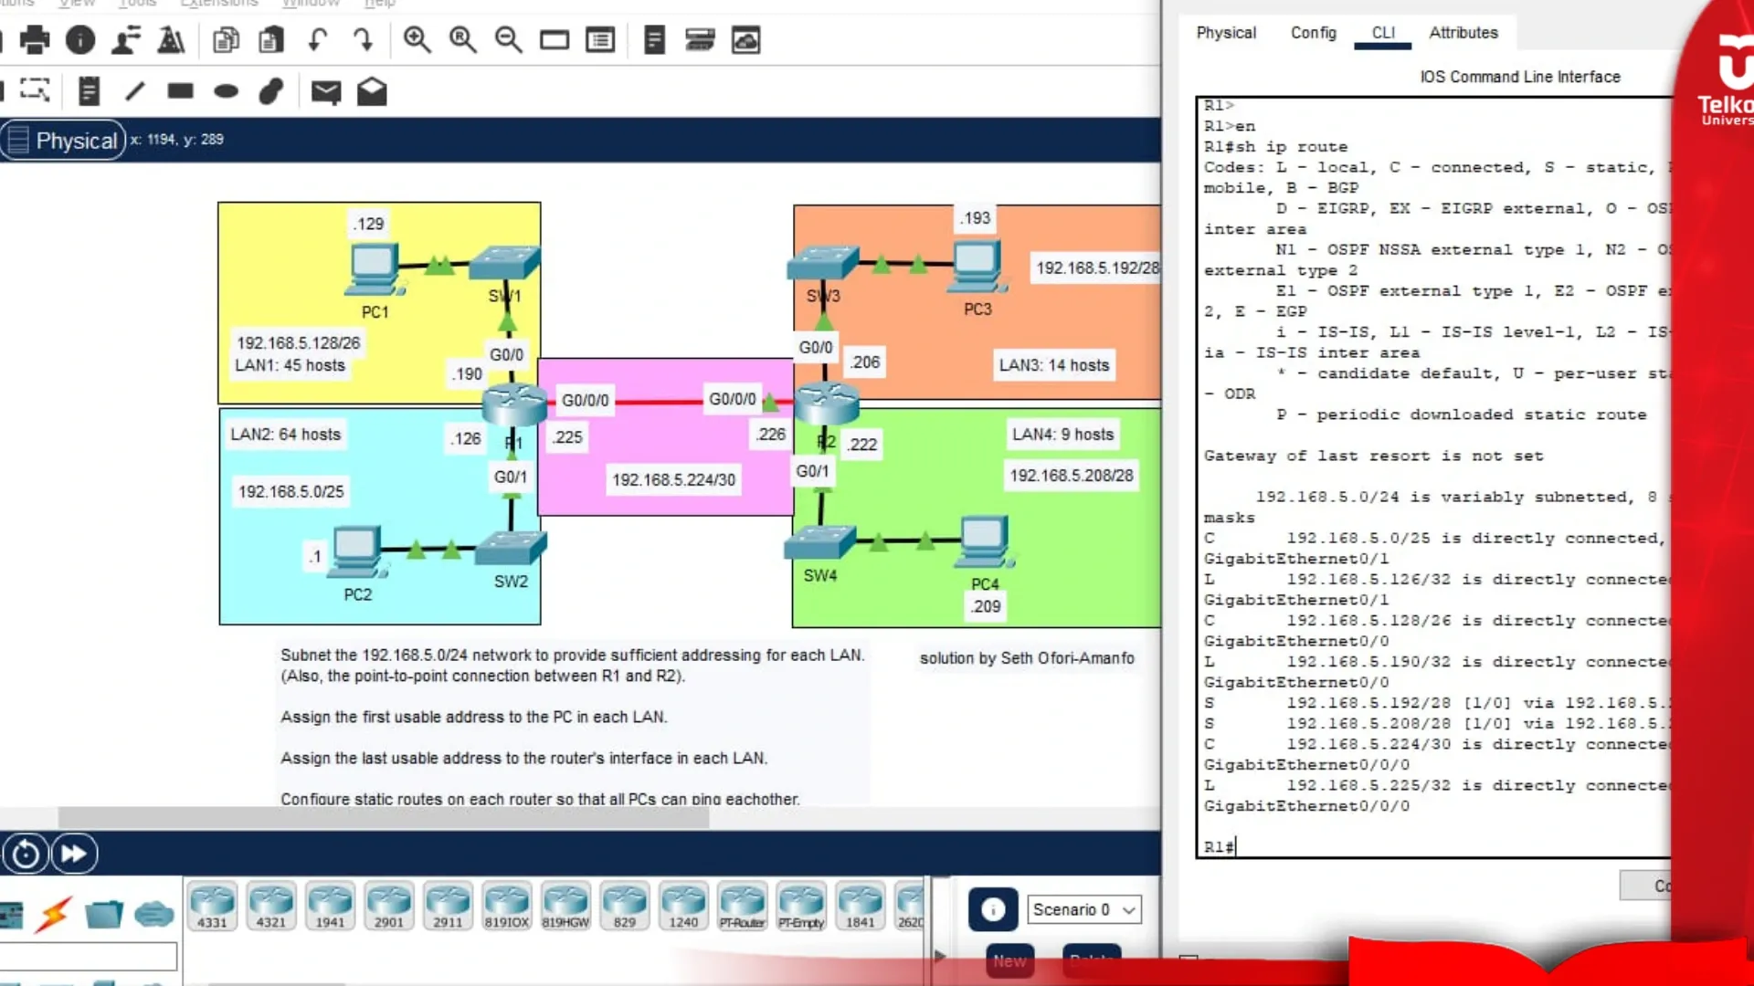
Task: Select switch SW4 in the topology
Action: coord(820,542)
